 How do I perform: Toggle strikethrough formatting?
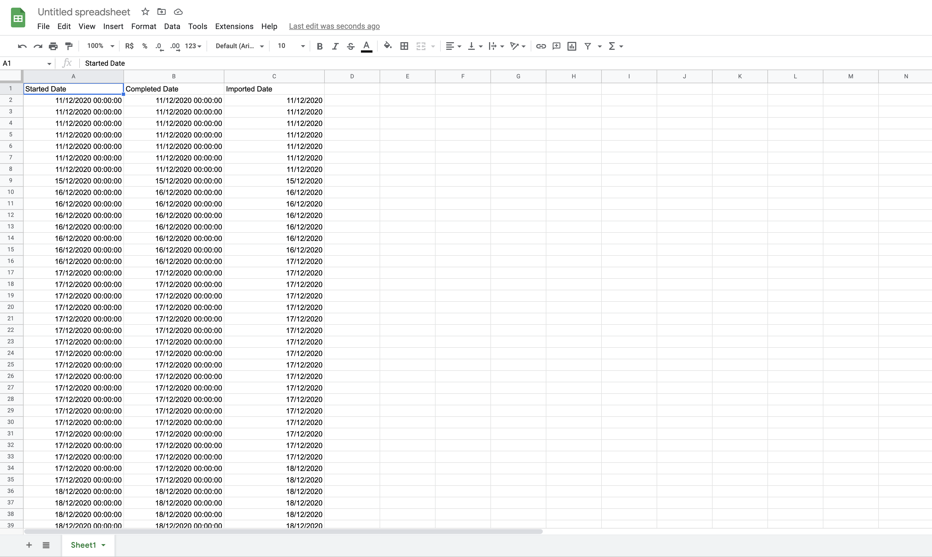(351, 46)
